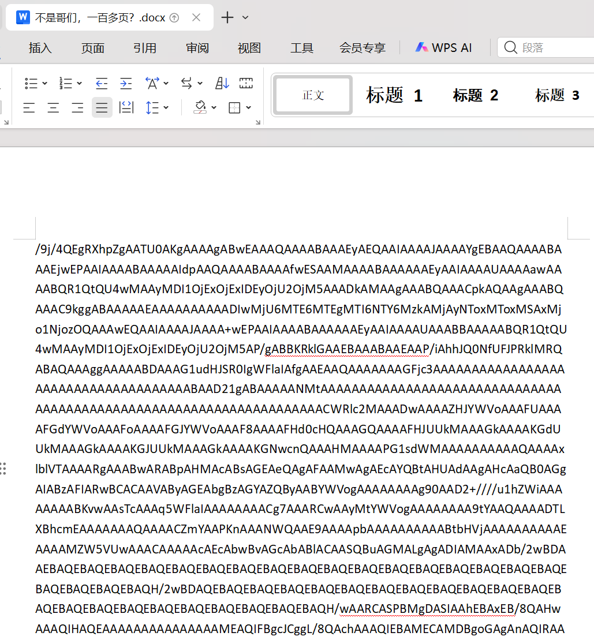Click the shading paint bucket icon
Screen dimensions: 594x640
pyautogui.click(x=200, y=107)
